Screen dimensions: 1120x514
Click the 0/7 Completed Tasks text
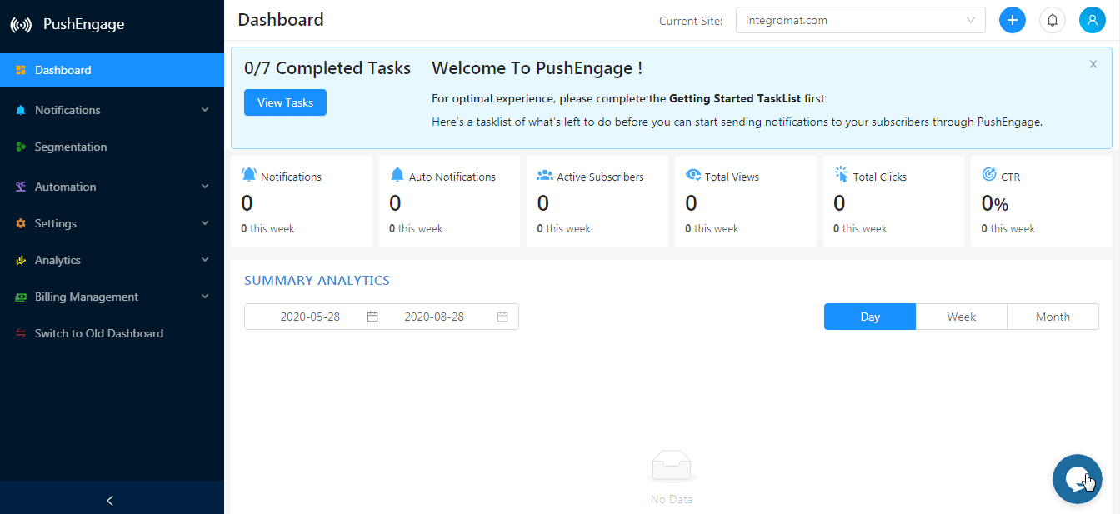(x=327, y=68)
